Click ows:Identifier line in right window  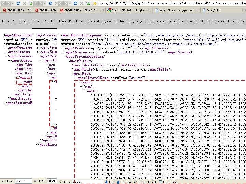click(111, 65)
